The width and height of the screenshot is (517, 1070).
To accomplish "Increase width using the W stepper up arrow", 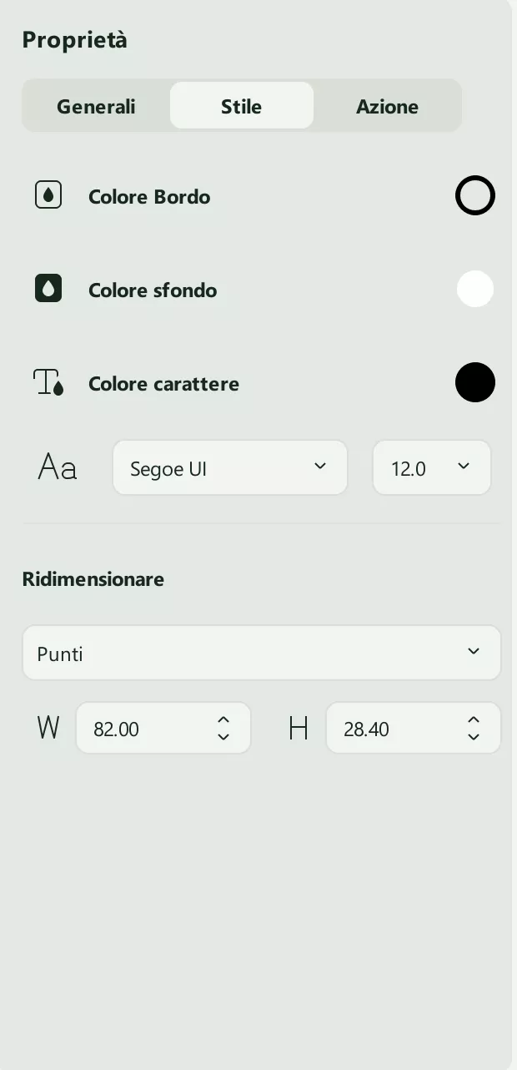I will point(223,719).
